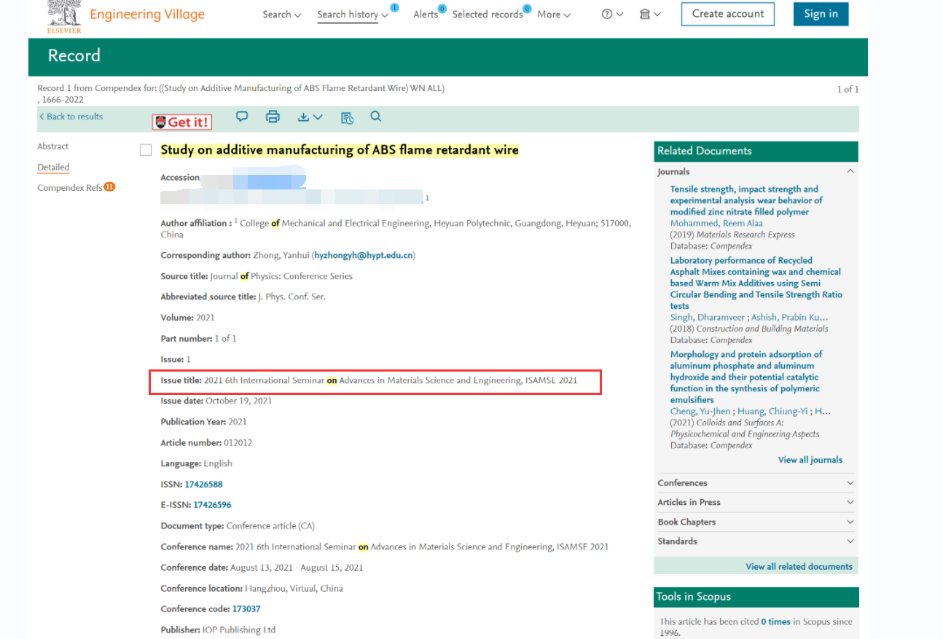Click the record history clock icon
943x639 pixels.
[347, 117]
